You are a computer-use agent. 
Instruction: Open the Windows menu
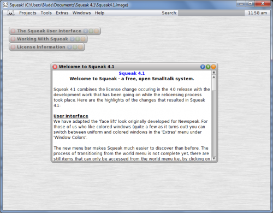click(81, 13)
